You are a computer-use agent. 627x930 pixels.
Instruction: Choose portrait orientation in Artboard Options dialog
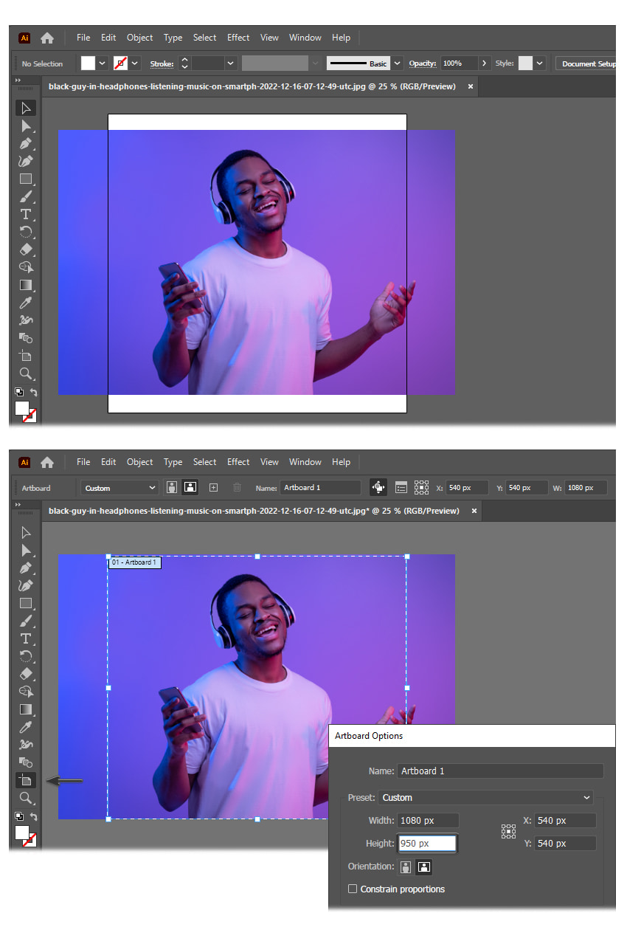point(404,867)
